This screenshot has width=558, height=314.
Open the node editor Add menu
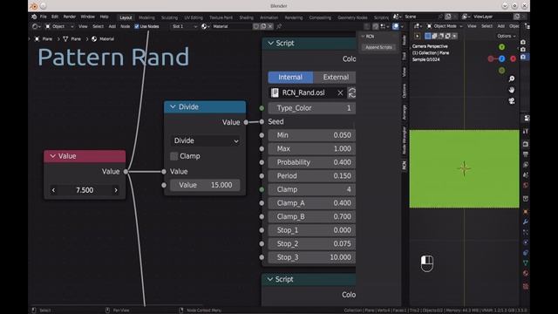coord(112,26)
